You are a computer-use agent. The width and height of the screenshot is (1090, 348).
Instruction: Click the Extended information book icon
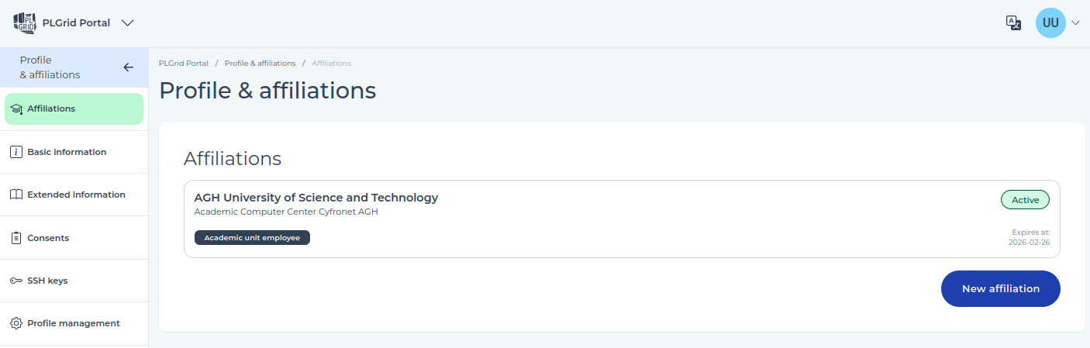(16, 195)
